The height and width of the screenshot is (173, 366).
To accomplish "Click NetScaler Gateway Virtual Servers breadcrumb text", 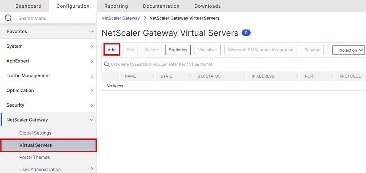I will (184, 18).
